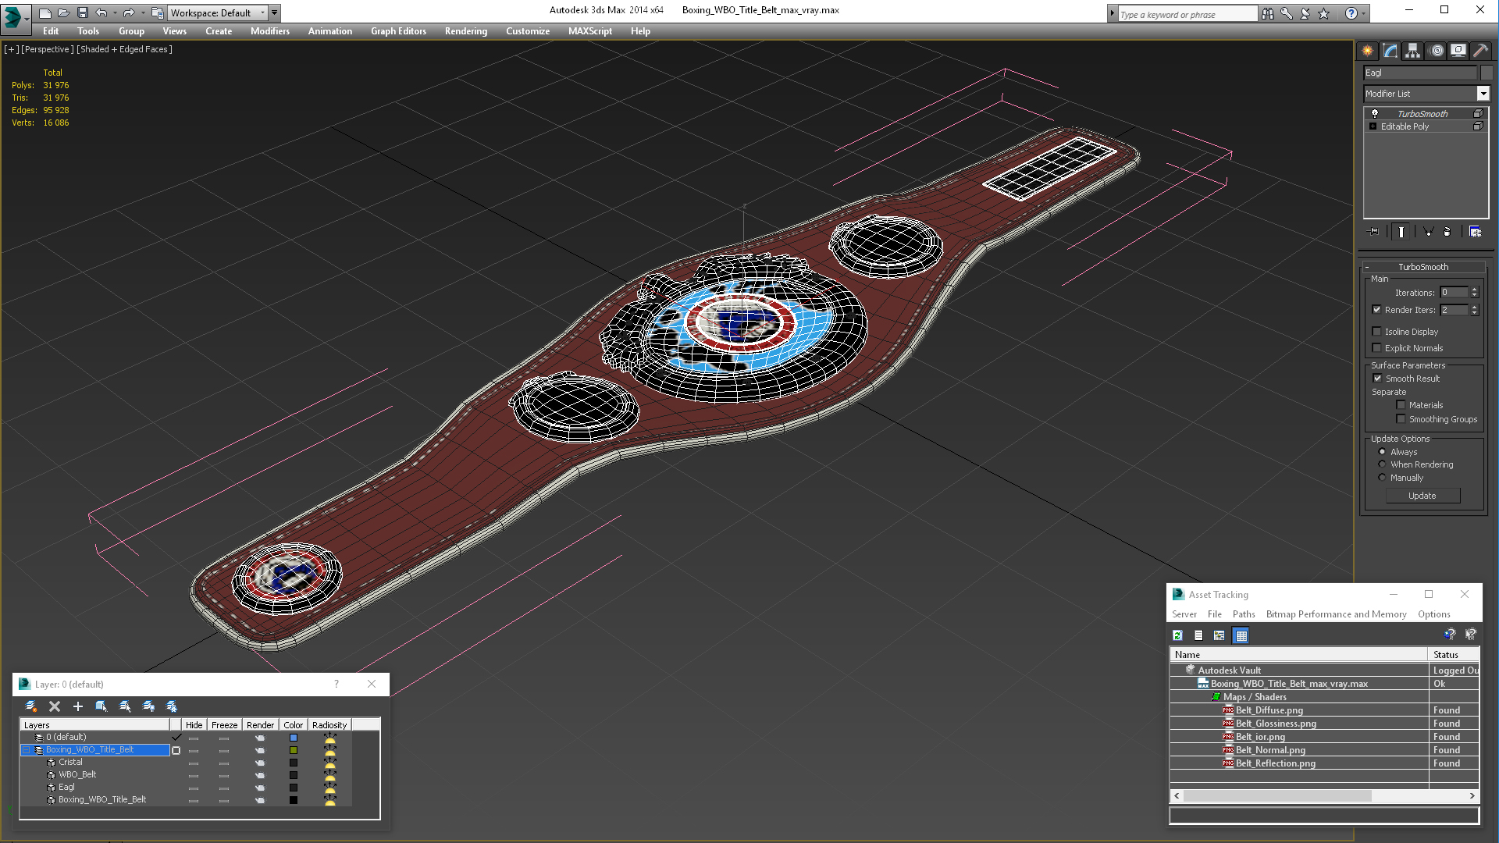
Task: Enable Separate by Smoothing Groups checkbox
Action: (1401, 419)
